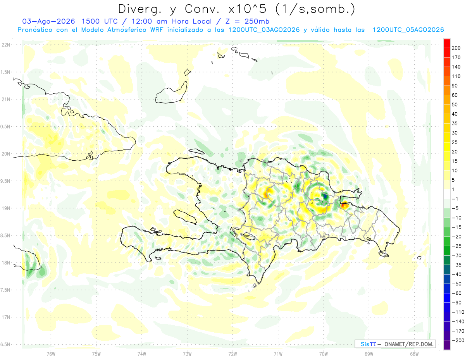Click the positive '60' value on color scale
This screenshot has width=465, height=359.
click(455, 95)
